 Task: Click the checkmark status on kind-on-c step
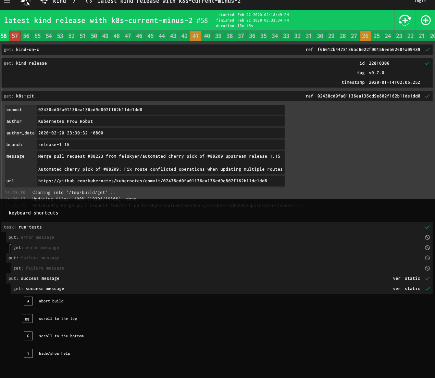pos(427,50)
